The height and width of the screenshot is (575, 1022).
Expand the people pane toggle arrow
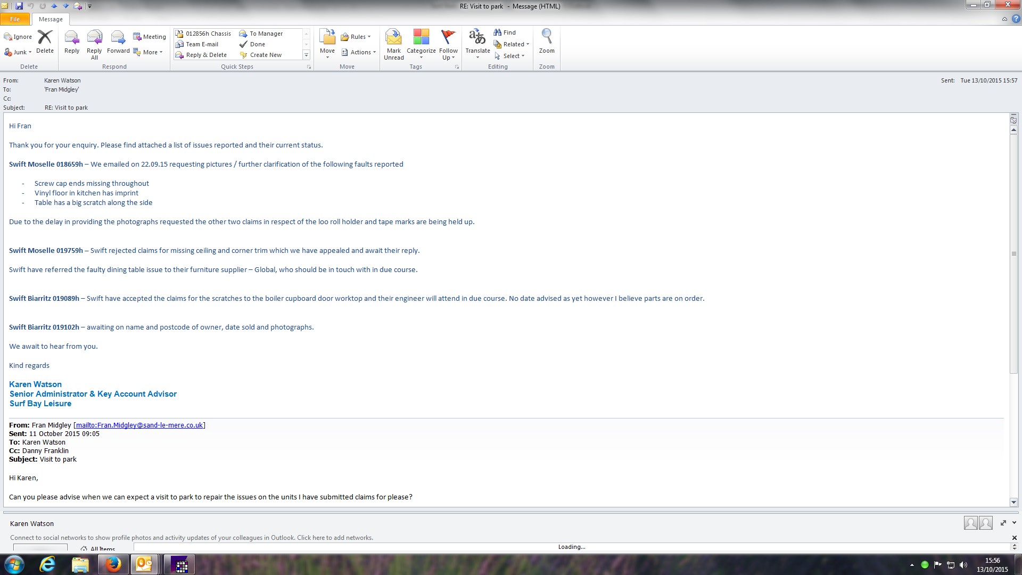click(x=1014, y=523)
